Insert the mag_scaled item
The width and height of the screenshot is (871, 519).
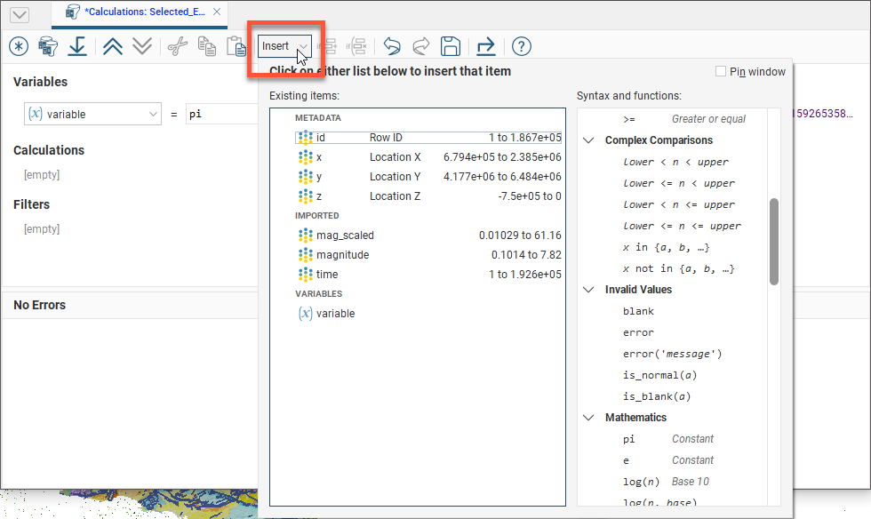click(345, 236)
